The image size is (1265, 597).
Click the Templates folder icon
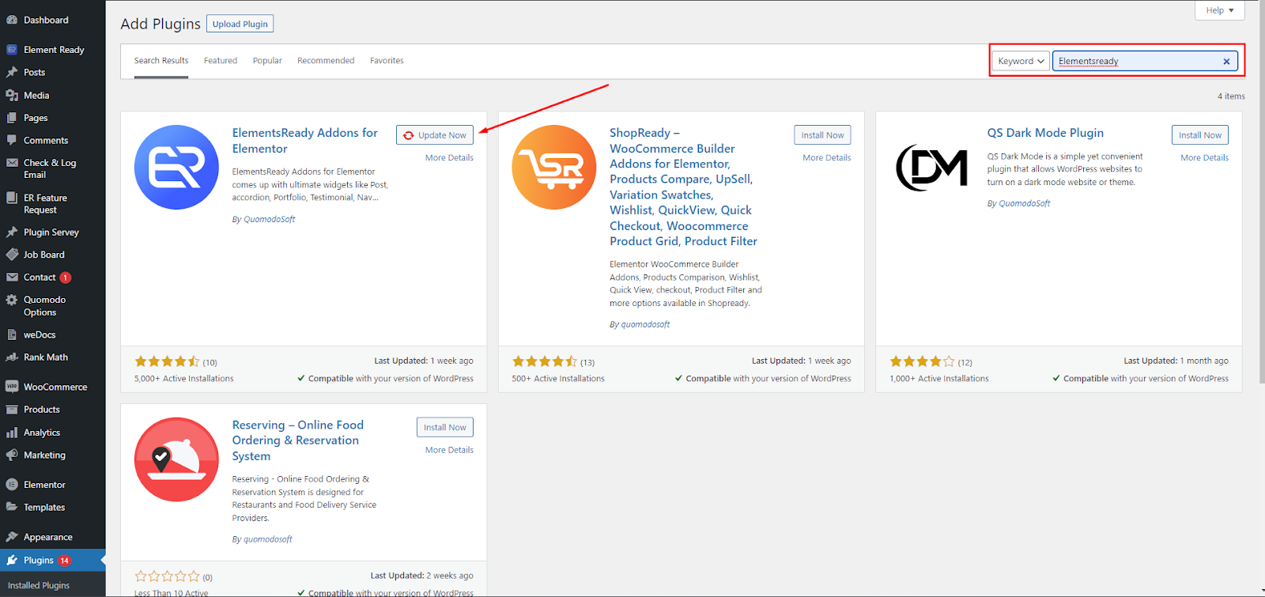click(x=12, y=507)
